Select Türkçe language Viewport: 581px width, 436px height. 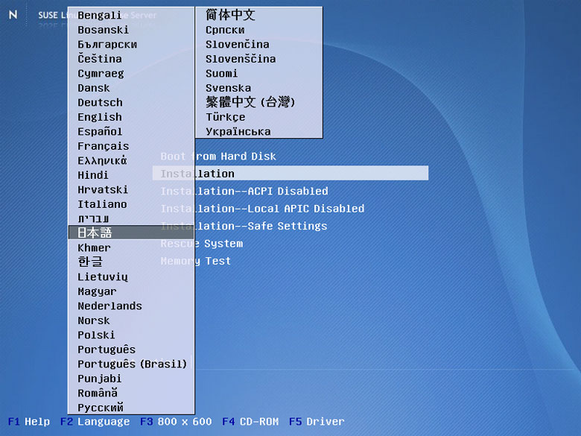point(225,117)
